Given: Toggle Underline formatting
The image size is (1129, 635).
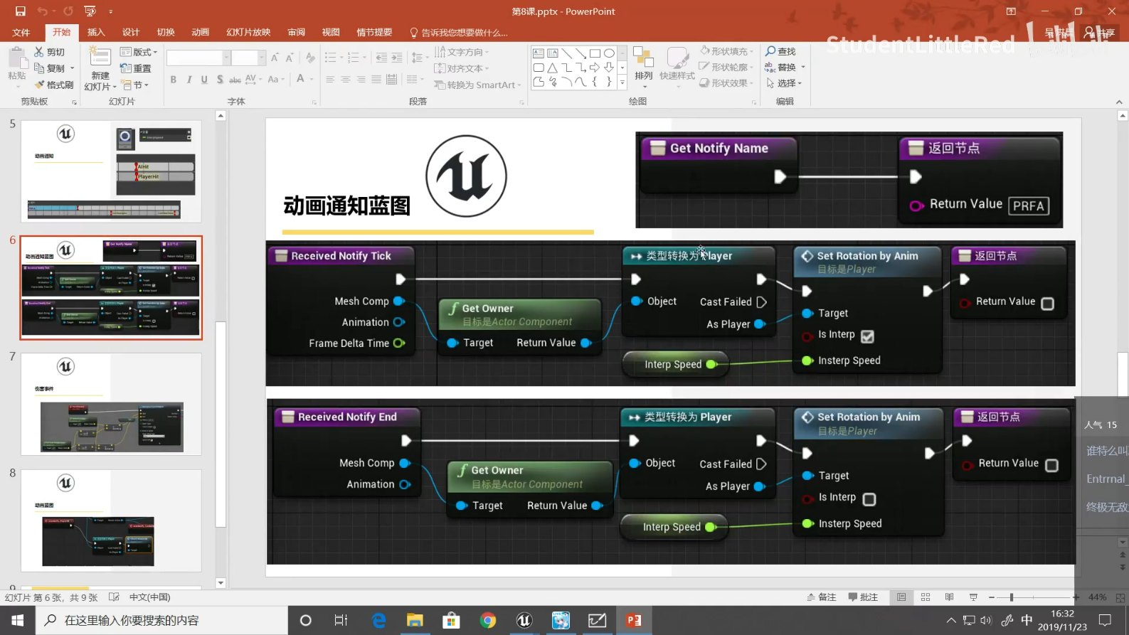Looking at the screenshot, I should pyautogui.click(x=204, y=80).
